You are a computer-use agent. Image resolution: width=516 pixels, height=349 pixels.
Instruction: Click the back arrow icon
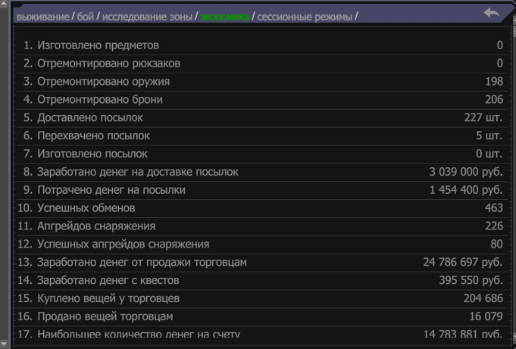491,13
